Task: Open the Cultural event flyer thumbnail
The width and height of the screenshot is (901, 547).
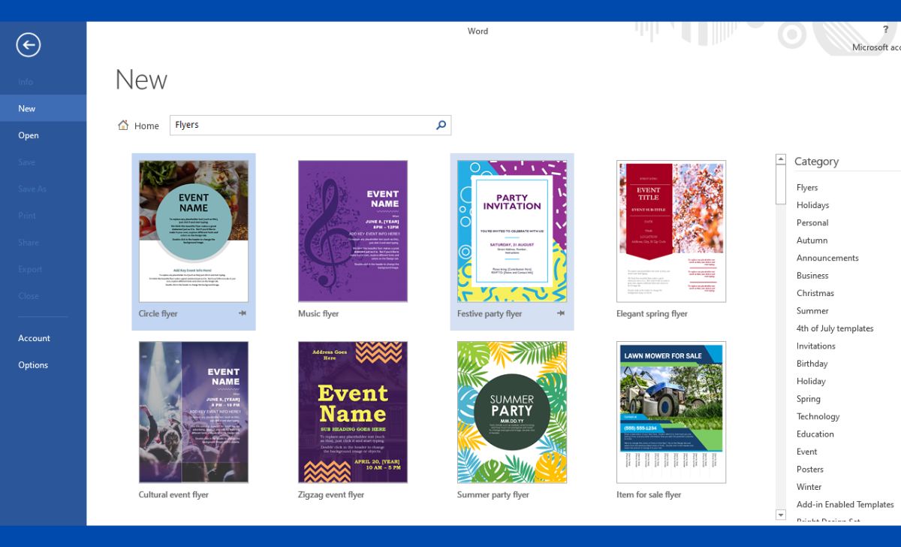Action: coord(194,413)
